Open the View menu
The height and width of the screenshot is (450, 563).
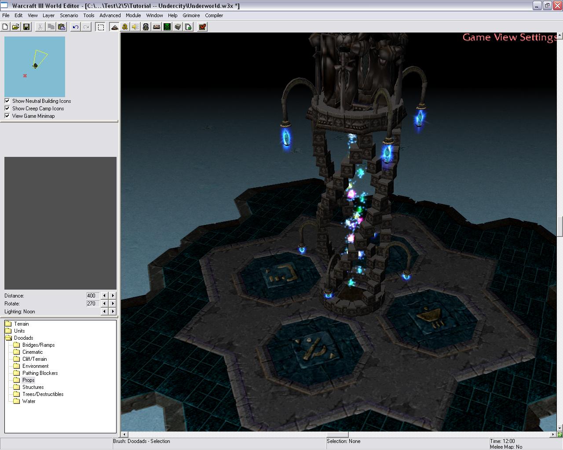[33, 15]
